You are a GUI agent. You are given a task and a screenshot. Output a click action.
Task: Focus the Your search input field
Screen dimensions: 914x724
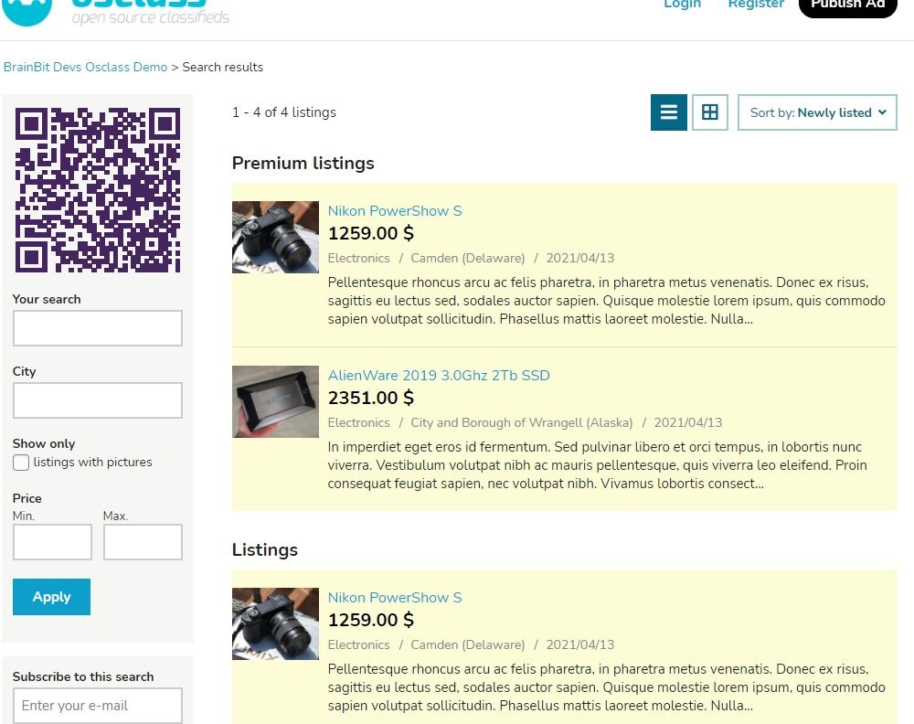tap(97, 327)
